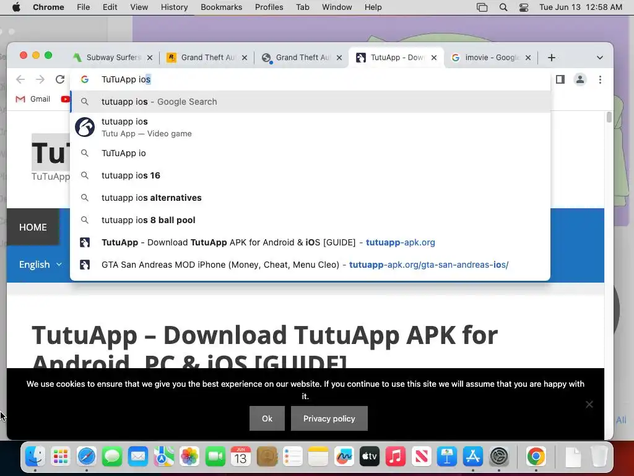
Task: Open App Store from the Dock
Action: [x=472, y=457]
